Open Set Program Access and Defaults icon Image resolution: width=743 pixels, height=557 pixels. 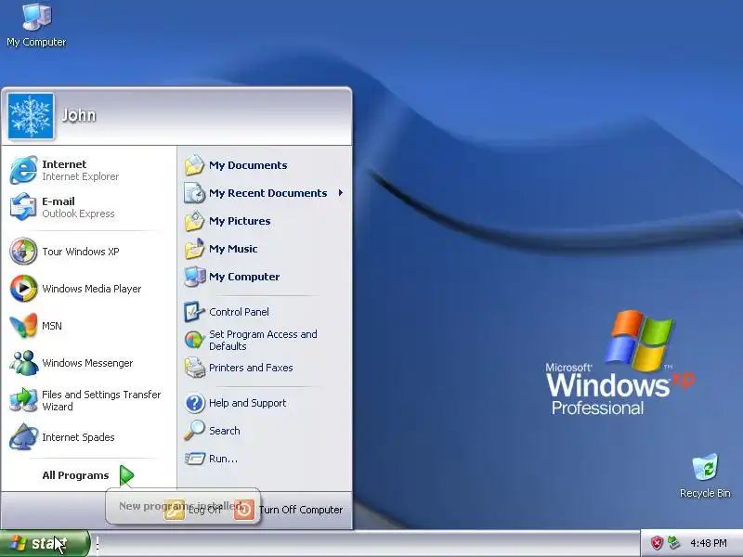(x=194, y=340)
